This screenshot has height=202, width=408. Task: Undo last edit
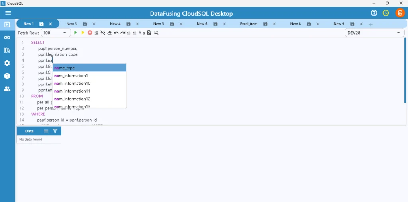click(116, 33)
